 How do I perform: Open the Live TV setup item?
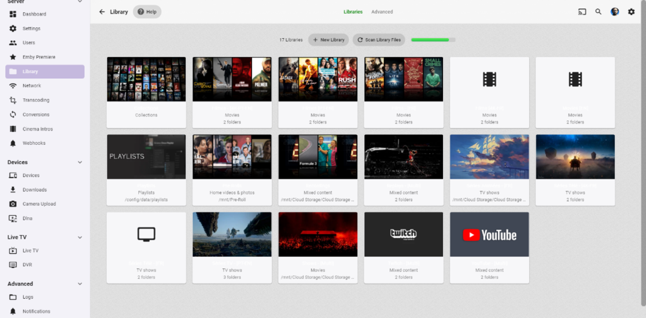[x=45, y=250]
